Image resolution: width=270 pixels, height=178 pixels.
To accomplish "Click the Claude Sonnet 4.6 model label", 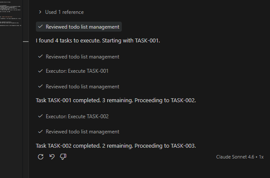I will tap(236, 157).
